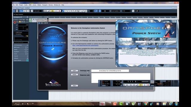191x107 pixels.
Task: Toggle Cycle in transport panel
Action: [x=137, y=85]
